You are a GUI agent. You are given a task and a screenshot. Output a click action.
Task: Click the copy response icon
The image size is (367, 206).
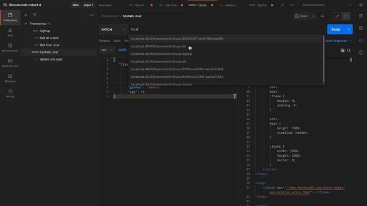(342, 50)
